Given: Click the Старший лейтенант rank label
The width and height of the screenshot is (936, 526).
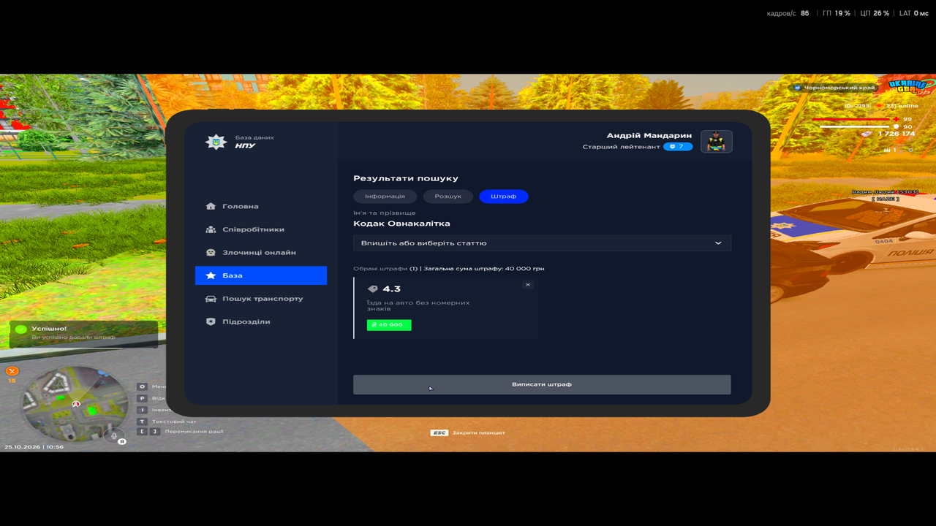Looking at the screenshot, I should click(x=622, y=147).
